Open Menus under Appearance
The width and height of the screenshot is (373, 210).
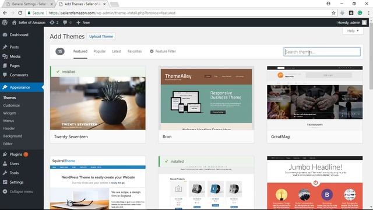tap(9, 121)
